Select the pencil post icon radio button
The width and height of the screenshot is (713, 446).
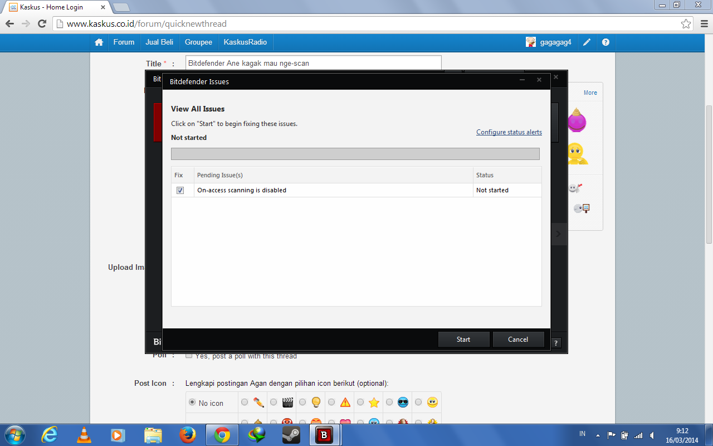click(x=245, y=403)
